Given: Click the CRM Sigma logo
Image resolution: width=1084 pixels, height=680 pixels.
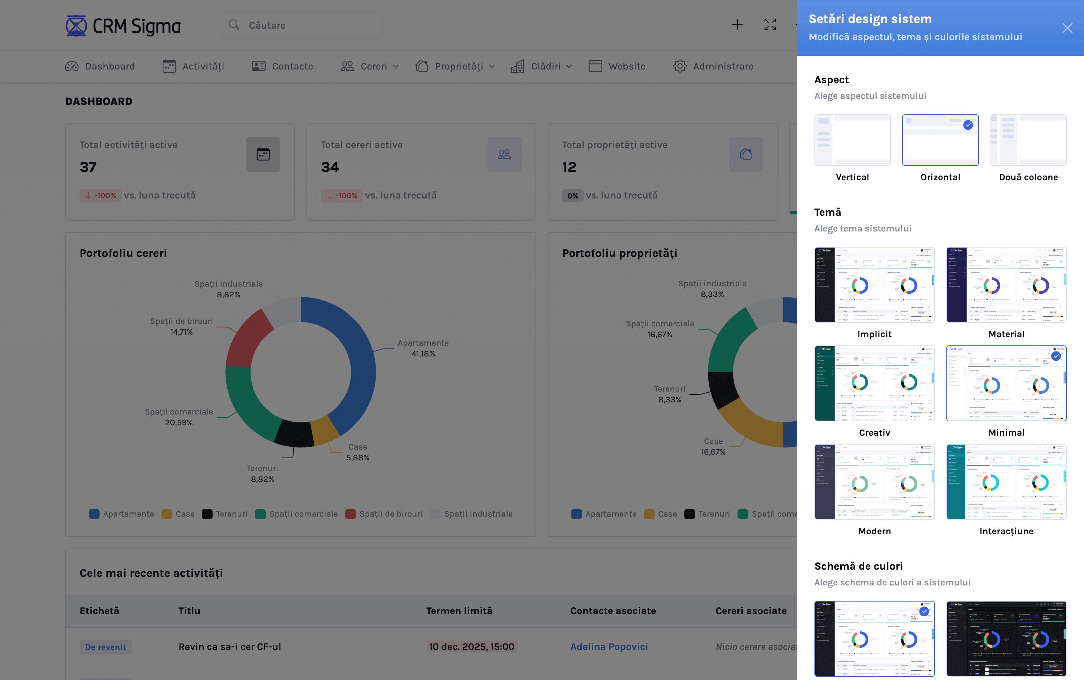Looking at the screenshot, I should pyautogui.click(x=123, y=26).
